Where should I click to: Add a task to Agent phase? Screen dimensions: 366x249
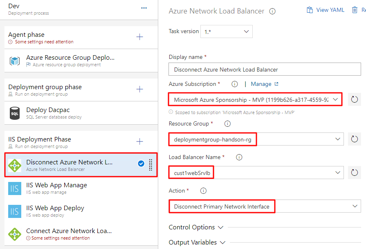point(139,37)
